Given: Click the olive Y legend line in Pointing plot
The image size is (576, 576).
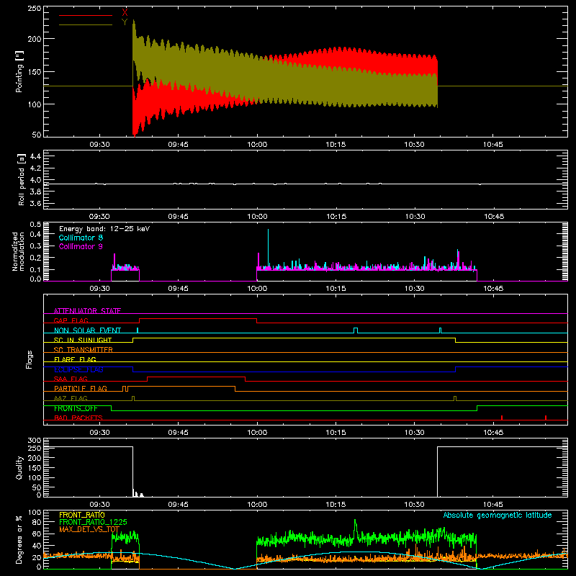Looking at the screenshot, I should point(86,25).
